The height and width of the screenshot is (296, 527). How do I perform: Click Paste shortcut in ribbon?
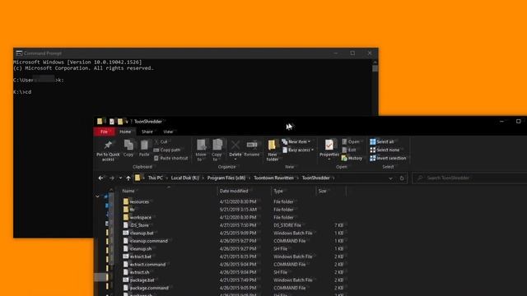tap(170, 158)
